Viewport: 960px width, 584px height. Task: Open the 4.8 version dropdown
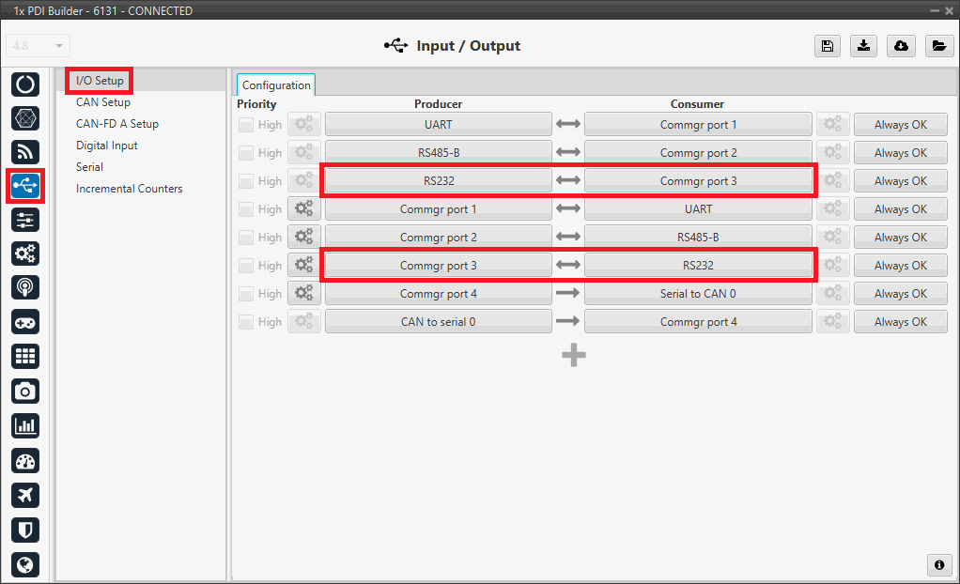click(39, 46)
